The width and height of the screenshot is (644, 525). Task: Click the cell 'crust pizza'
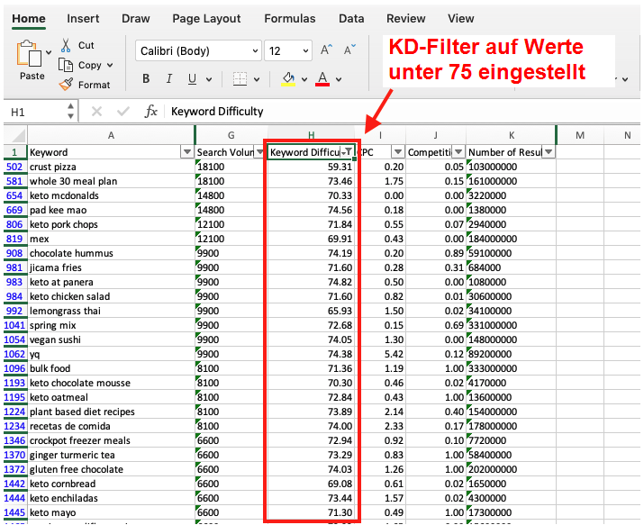111,167
